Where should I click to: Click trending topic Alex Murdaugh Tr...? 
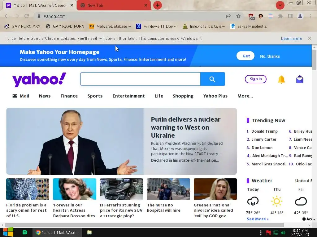tap(270, 156)
